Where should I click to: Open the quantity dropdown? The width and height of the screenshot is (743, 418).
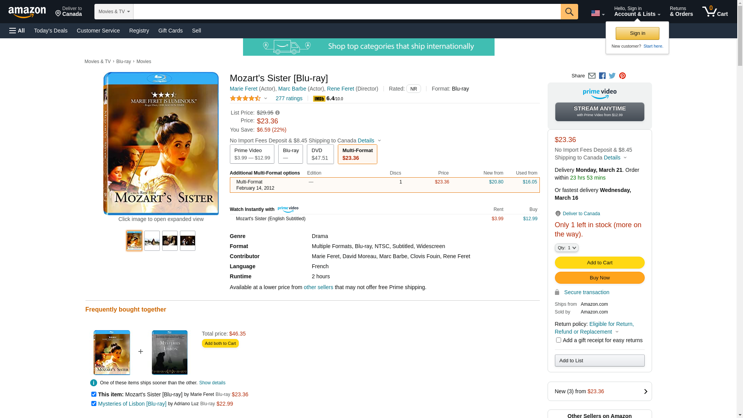[566, 248]
